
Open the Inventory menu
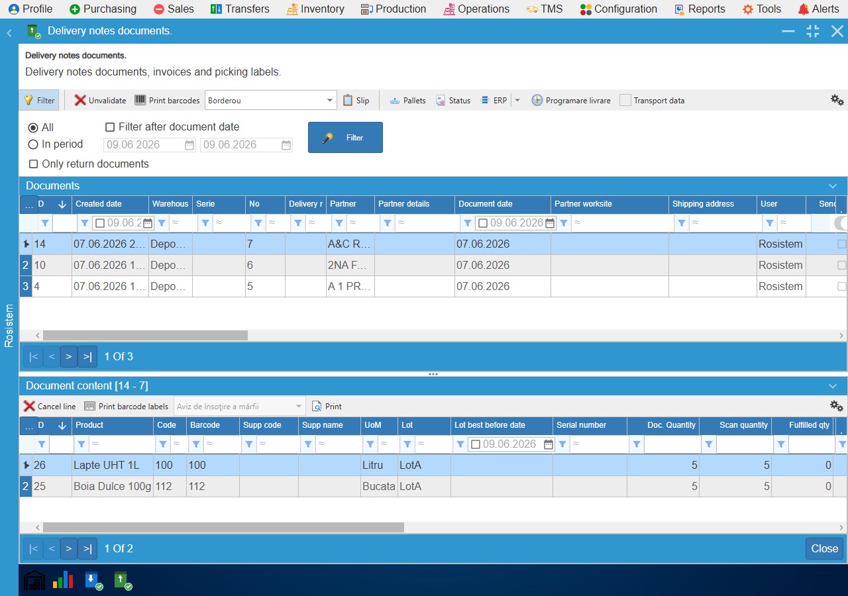tap(315, 9)
